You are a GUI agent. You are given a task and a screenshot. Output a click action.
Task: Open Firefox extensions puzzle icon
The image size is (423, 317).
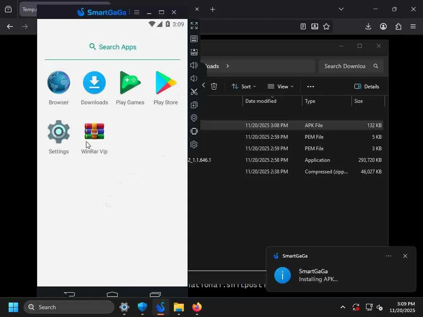[398, 26]
